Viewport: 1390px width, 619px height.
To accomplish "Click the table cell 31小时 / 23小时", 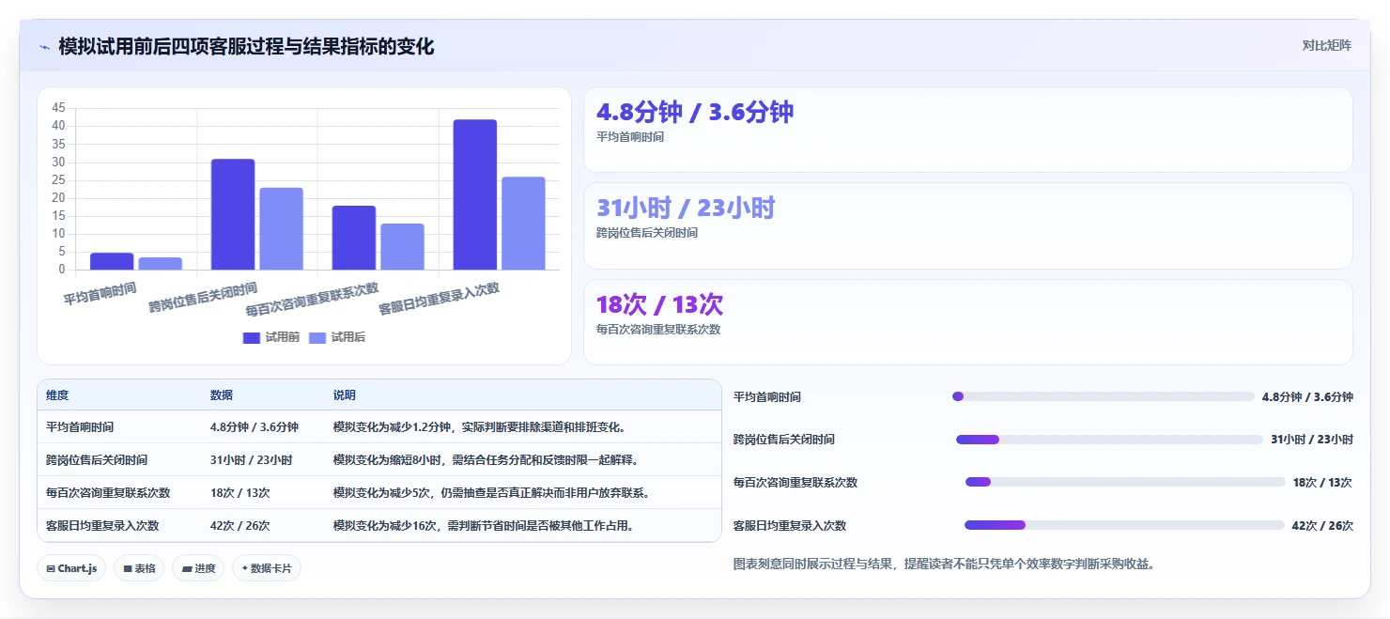I will coord(252,460).
